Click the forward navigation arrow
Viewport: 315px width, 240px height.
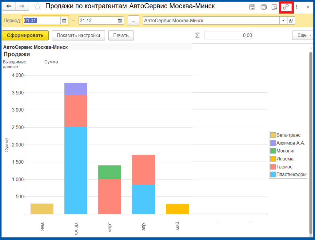click(x=22, y=6)
